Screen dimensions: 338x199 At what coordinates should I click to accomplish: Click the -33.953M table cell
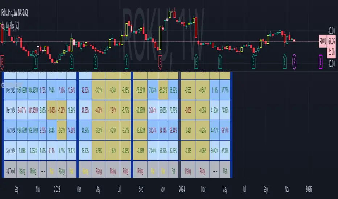140,130
